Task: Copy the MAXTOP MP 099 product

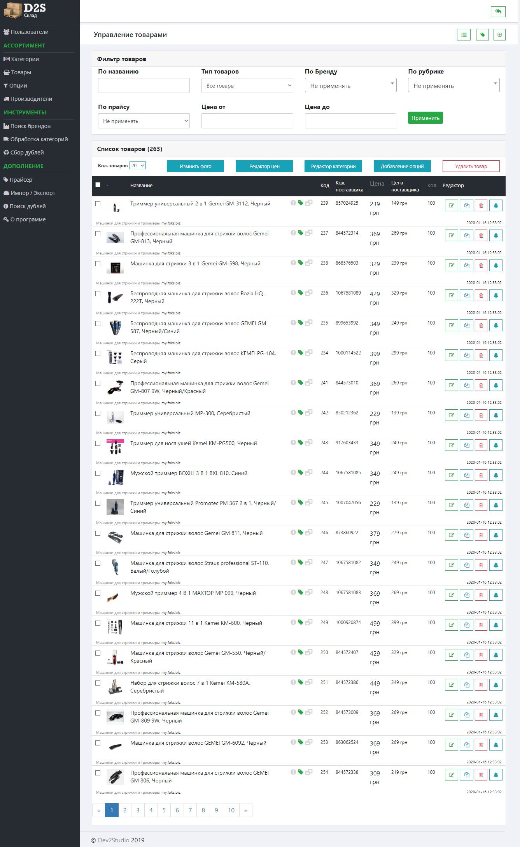Action: pos(466,595)
